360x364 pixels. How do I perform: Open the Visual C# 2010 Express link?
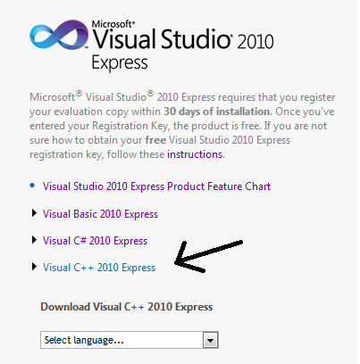pos(95,241)
